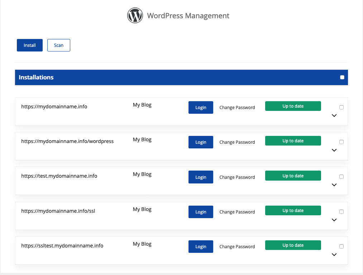The width and height of the screenshot is (363, 275).
Task: Expand details for https://mydomainname.info row
Action: click(334, 116)
